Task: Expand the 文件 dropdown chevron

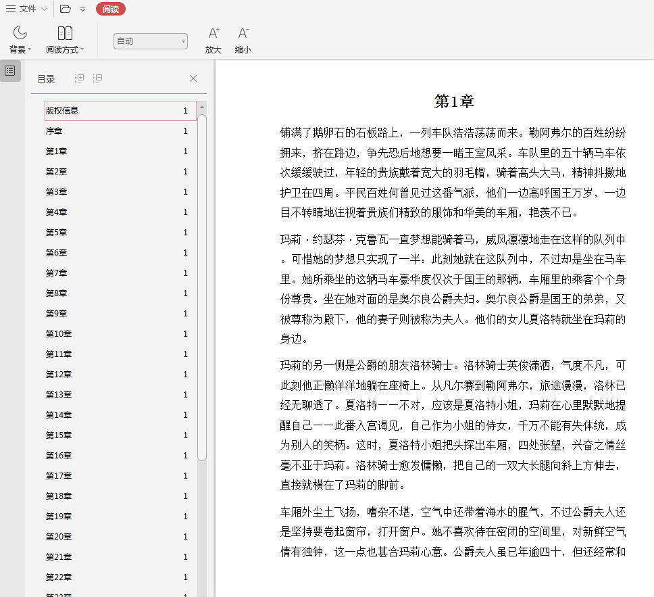Action: tap(44, 9)
